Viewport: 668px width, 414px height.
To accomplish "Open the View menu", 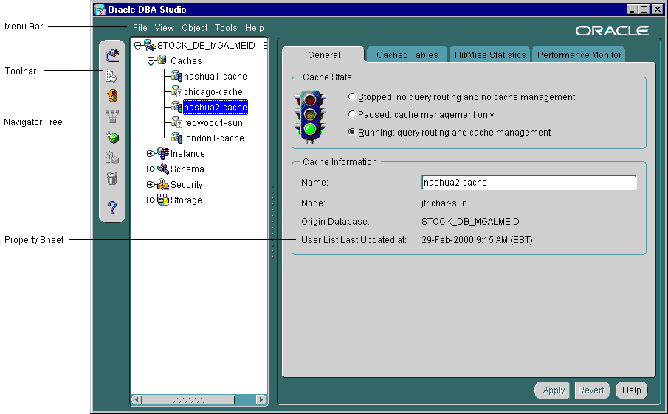I will pyautogui.click(x=165, y=28).
